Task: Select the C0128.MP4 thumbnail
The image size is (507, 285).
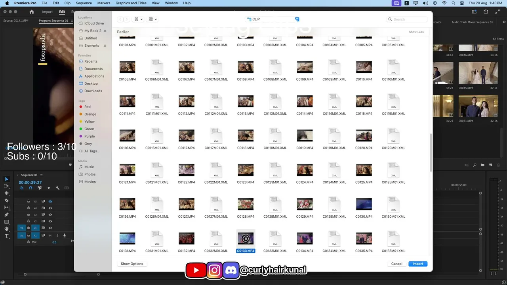Action: click(x=246, y=204)
